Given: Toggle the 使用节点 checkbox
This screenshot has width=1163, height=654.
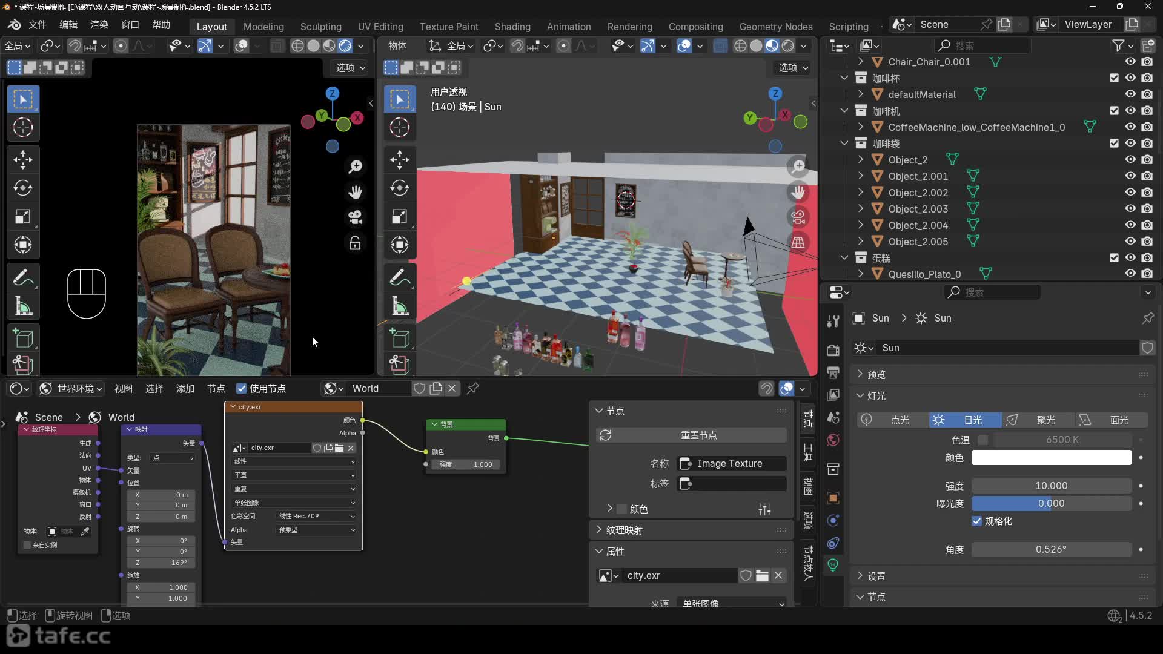Looking at the screenshot, I should pyautogui.click(x=242, y=388).
